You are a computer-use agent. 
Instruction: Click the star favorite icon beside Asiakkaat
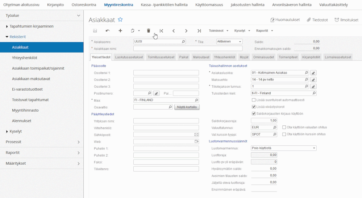pyautogui.click(x=120, y=20)
